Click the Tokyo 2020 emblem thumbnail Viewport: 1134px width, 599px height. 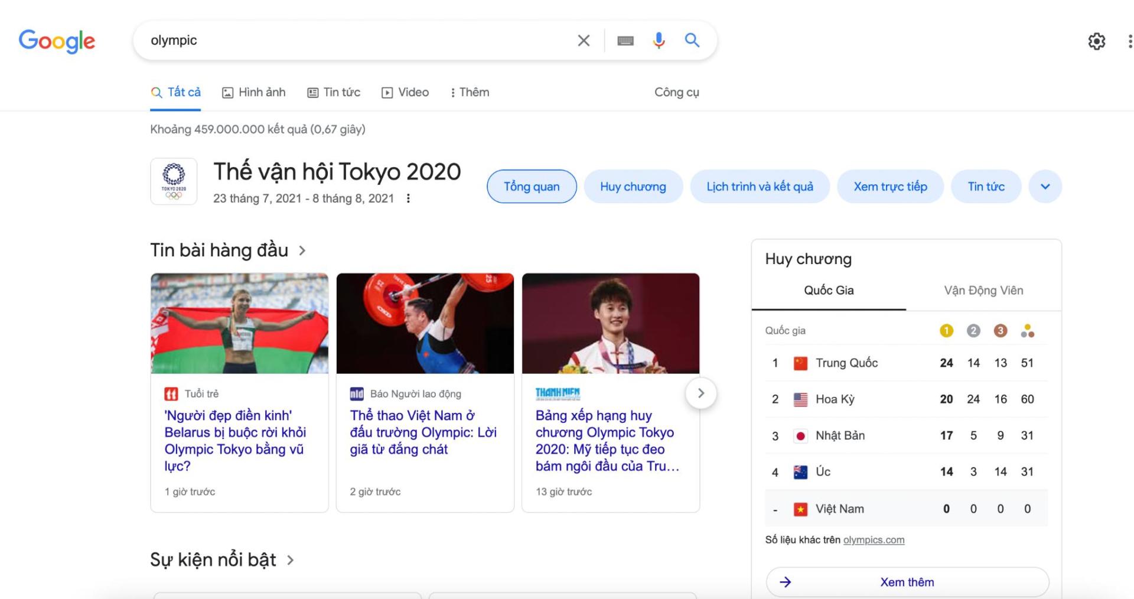[174, 181]
